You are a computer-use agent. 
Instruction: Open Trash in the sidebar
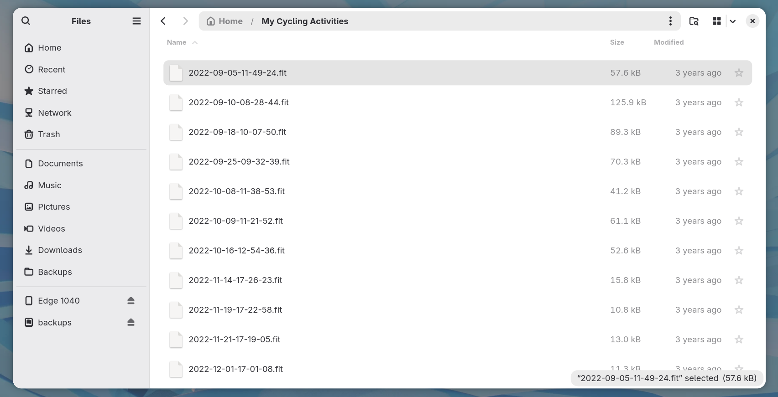point(81,134)
